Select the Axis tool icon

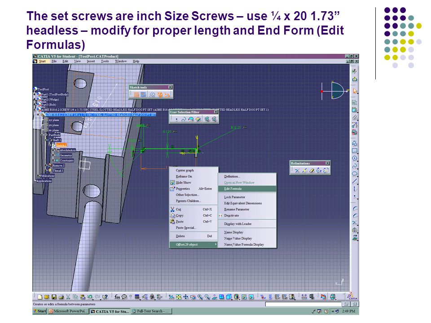pyautogui.click(x=355, y=189)
